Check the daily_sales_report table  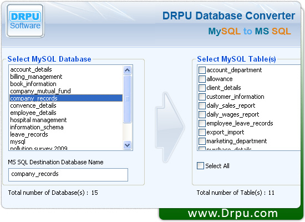coord(202,105)
